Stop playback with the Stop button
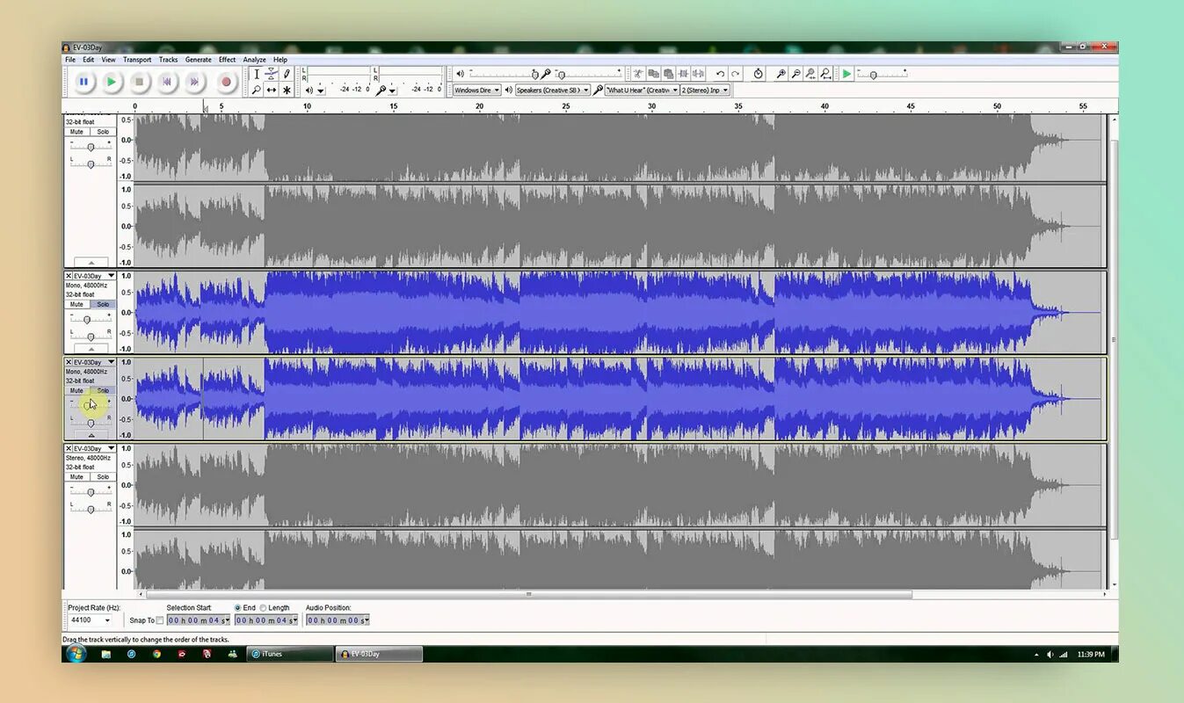 tap(138, 82)
